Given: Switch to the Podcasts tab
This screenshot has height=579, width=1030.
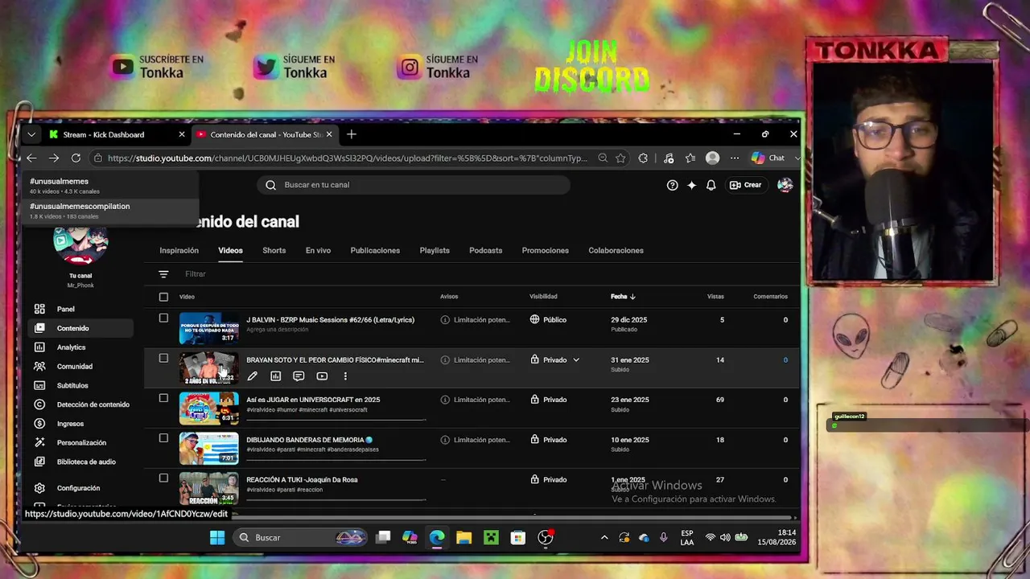Looking at the screenshot, I should pos(485,250).
